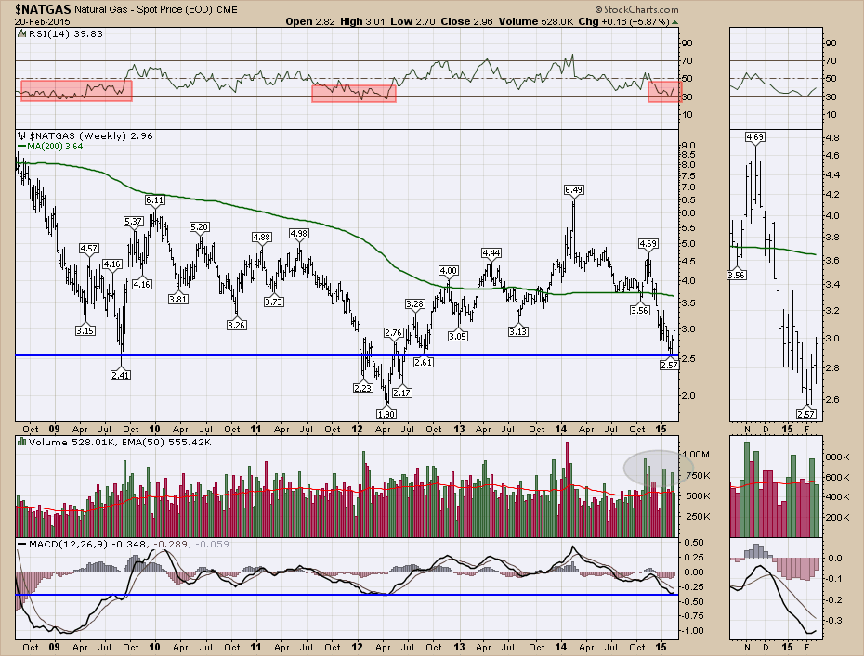Click the RSI(14) 39.83 indicator label
The image size is (864, 656).
[66, 33]
